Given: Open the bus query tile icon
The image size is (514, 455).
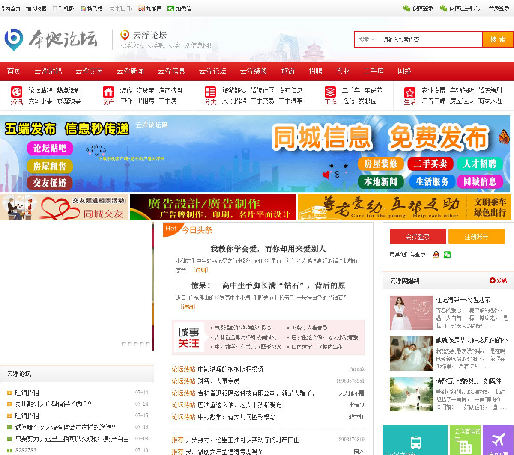Looking at the screenshot, I should click(x=415, y=442).
